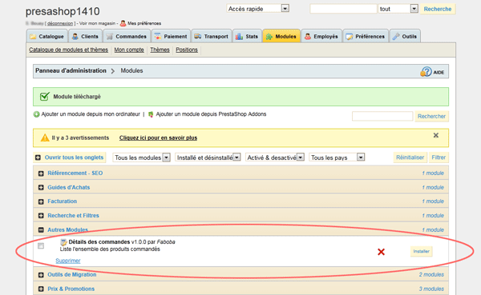Open the Commandes tab
Screen dimensions: 481x295
127,36
